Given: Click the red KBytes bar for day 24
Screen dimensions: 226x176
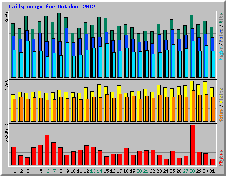Looking at the screenshot, I should coord(166,162).
